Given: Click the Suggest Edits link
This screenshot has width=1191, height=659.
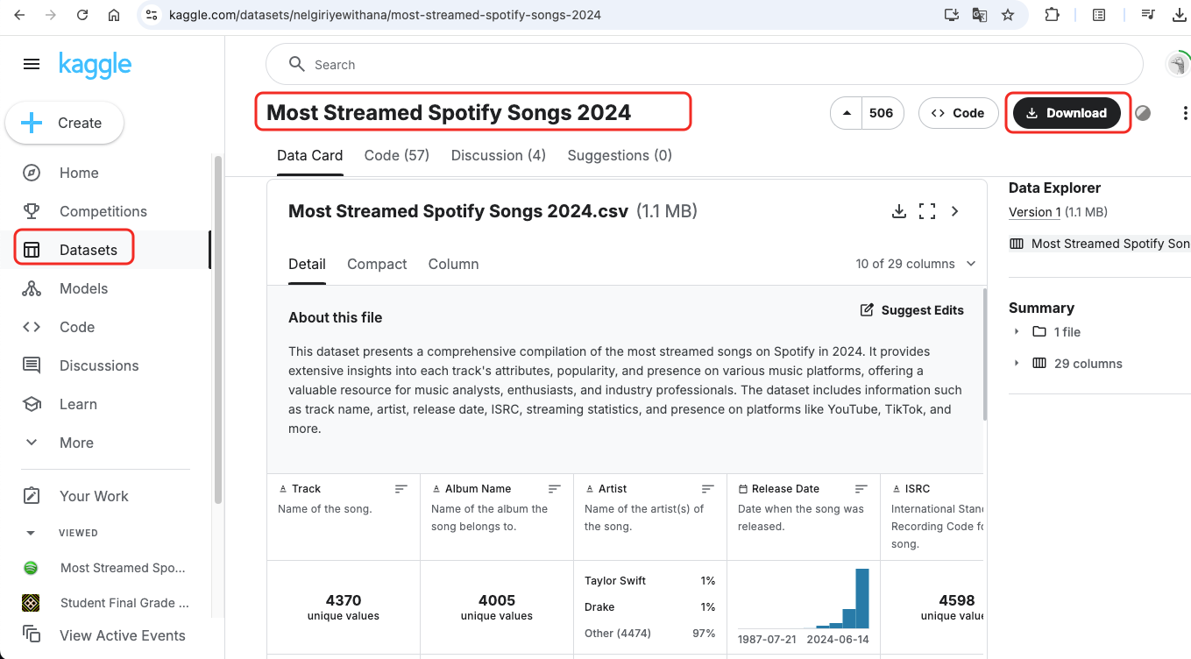Looking at the screenshot, I should tap(911, 310).
